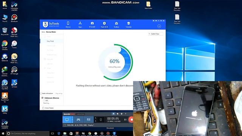Select the New folder desktop icon

[x=148, y=5]
